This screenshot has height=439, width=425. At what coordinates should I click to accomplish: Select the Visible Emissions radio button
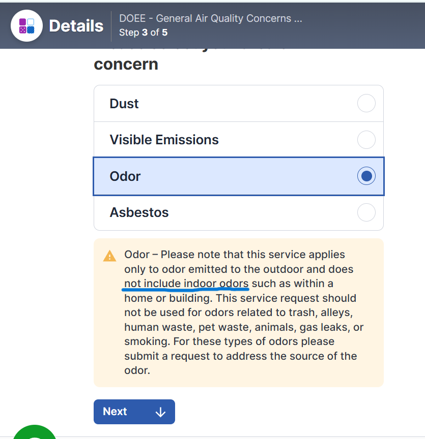[366, 140]
